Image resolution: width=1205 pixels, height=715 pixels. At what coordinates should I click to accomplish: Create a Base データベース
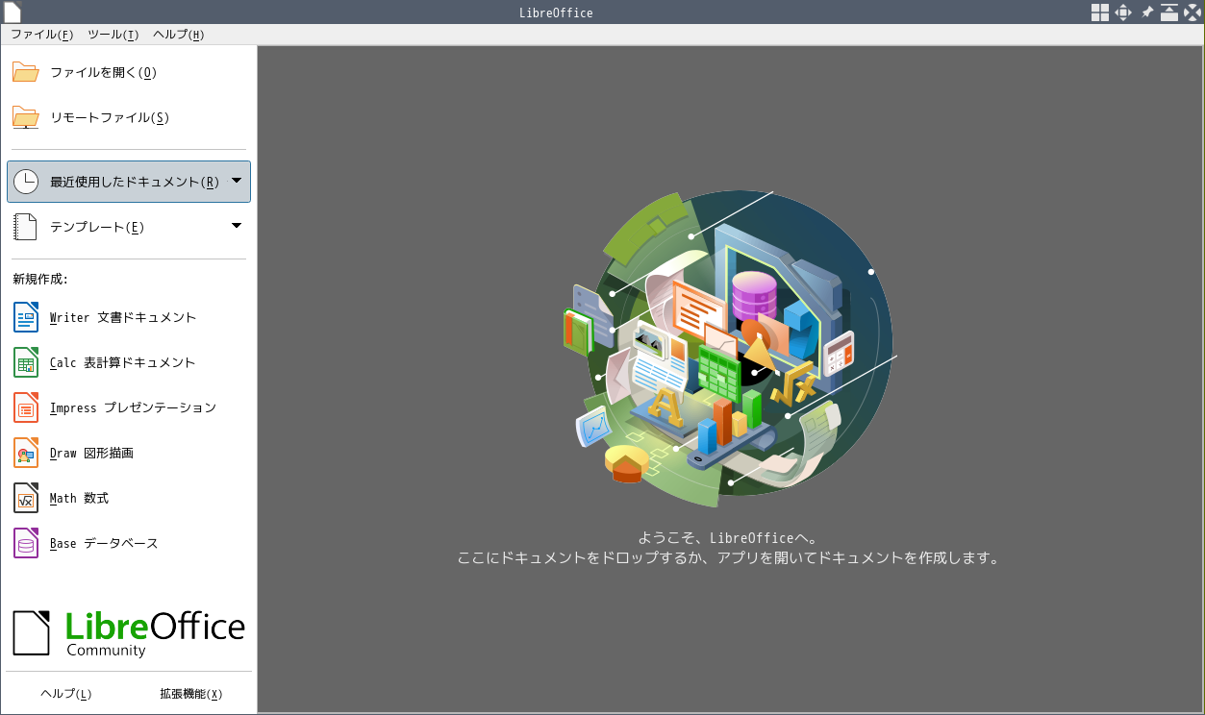(x=129, y=543)
